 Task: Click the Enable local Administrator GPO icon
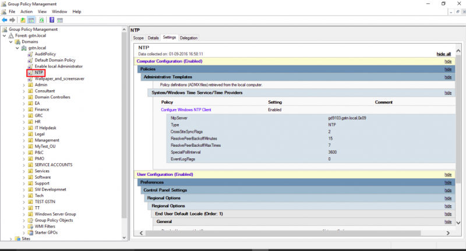point(30,66)
